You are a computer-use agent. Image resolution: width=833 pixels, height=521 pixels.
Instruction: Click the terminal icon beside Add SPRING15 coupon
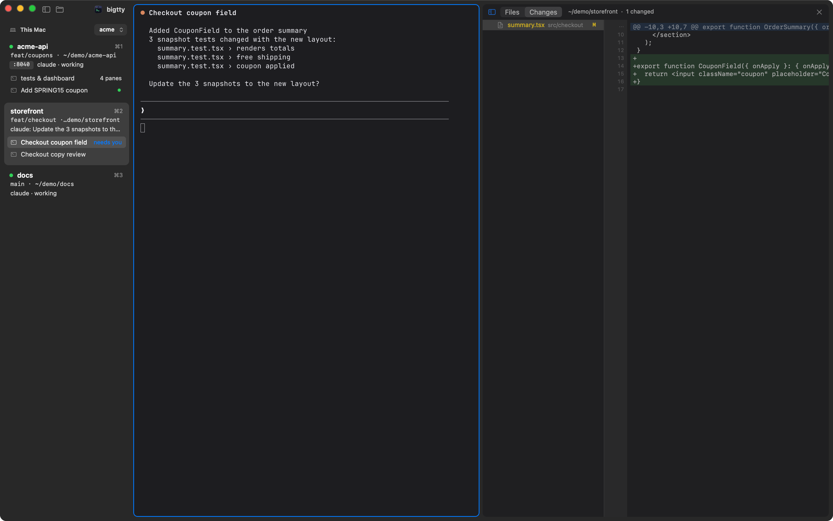tap(14, 90)
